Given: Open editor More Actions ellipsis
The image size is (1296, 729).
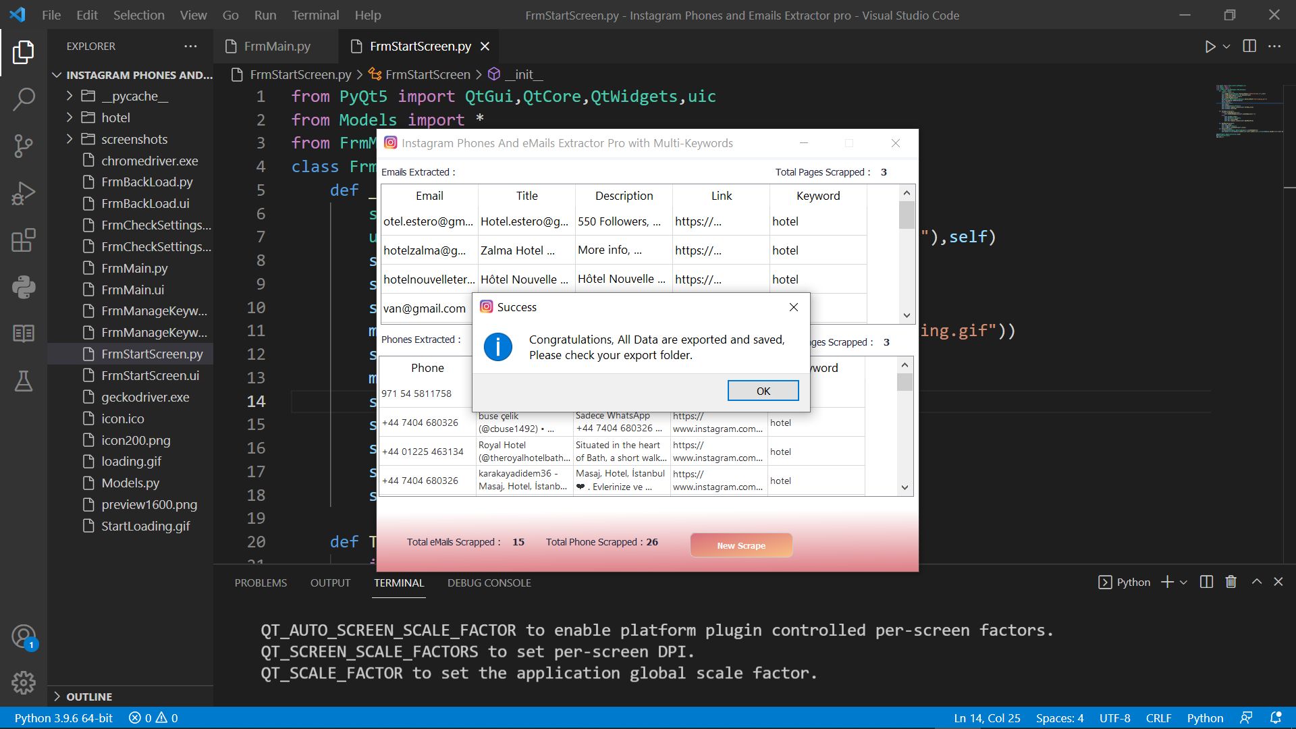Looking at the screenshot, I should pyautogui.click(x=1274, y=47).
